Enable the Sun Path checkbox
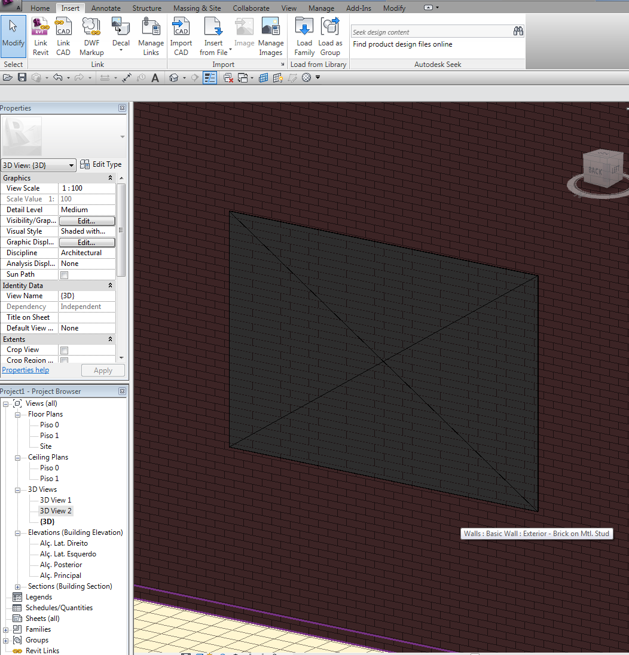Screen dimensions: 629x655 [x=64, y=275]
